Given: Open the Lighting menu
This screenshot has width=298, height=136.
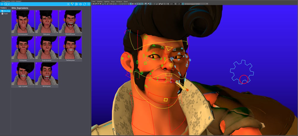Looking at the screenshot, I should pyautogui.click(x=107, y=1).
